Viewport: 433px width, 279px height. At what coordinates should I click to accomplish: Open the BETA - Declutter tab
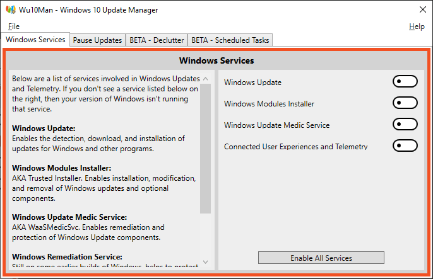point(157,40)
